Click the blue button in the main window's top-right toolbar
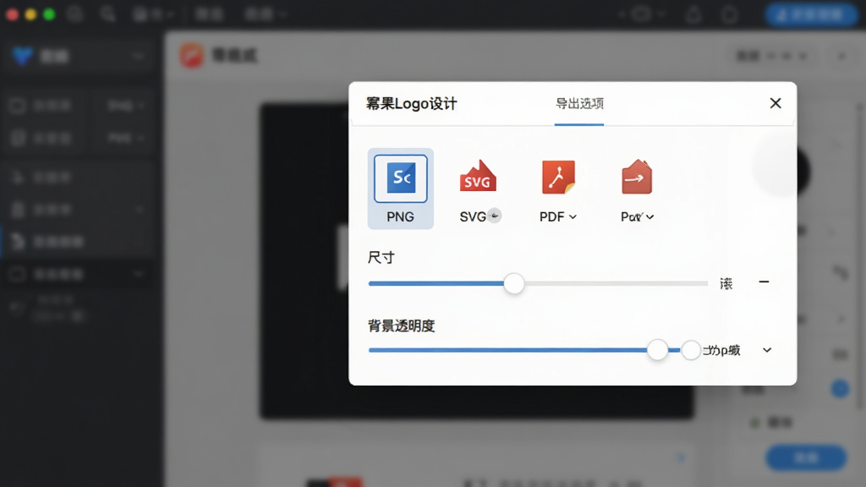 pos(811,15)
